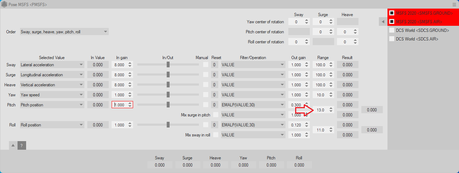Increase the Pitch range 13.0 stepper

tap(331, 109)
